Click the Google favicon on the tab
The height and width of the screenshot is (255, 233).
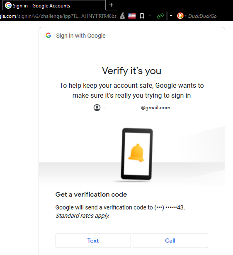click(8, 5)
